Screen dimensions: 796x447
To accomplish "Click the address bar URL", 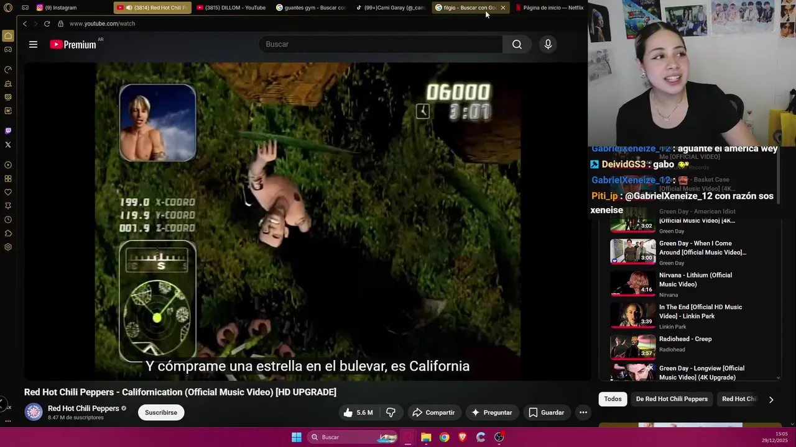I will (x=102, y=24).
